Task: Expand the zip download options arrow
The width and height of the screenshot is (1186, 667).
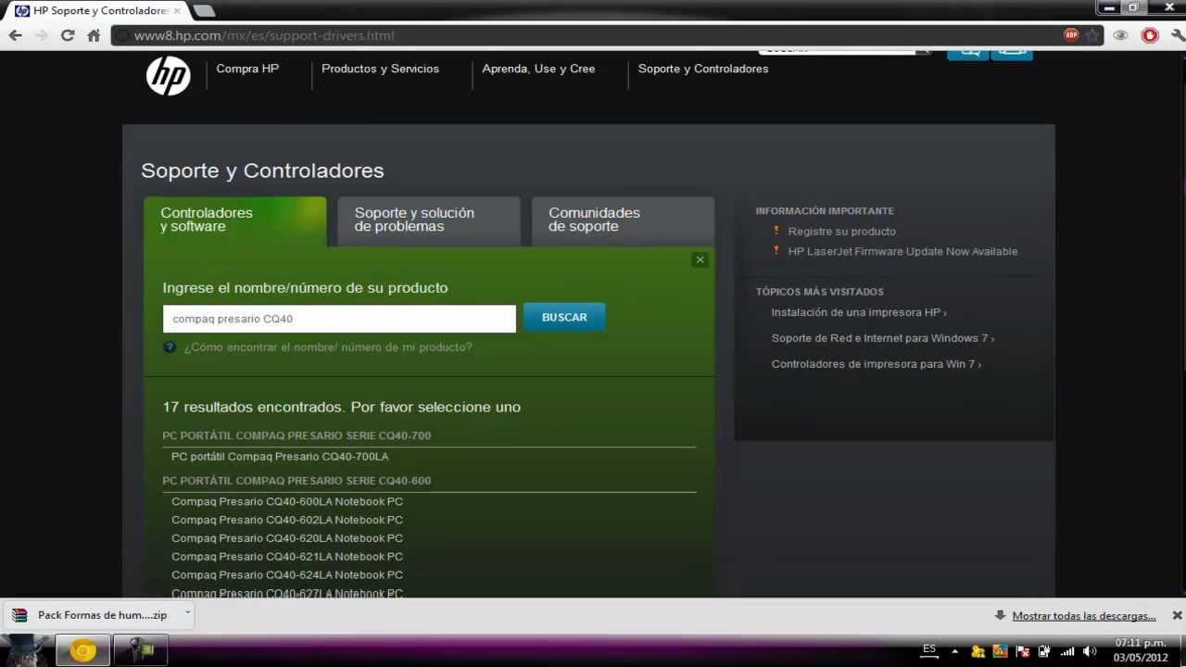Action: 187,613
